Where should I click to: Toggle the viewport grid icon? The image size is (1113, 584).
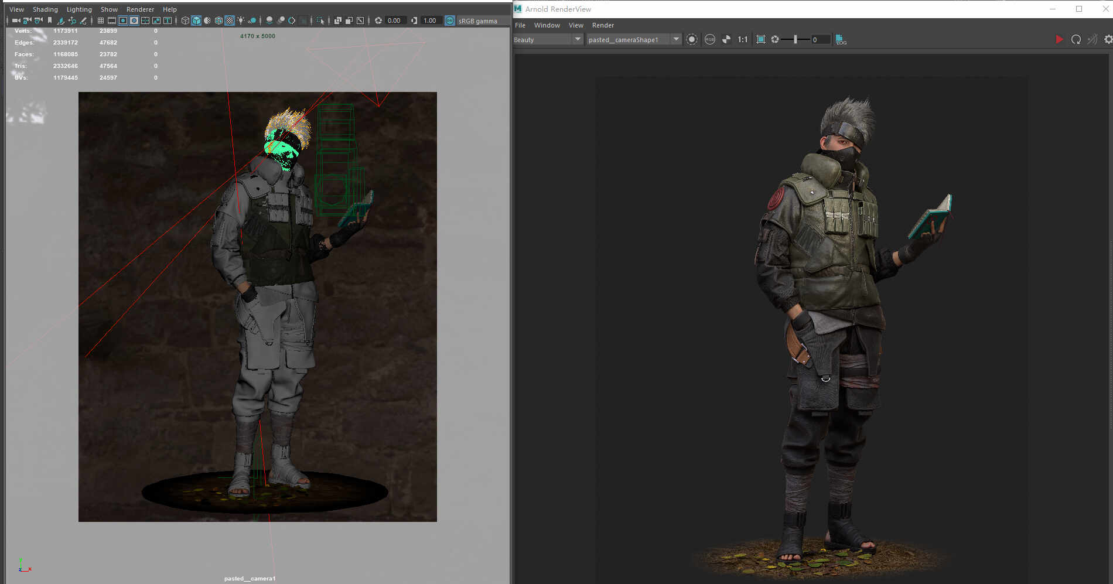click(x=101, y=21)
